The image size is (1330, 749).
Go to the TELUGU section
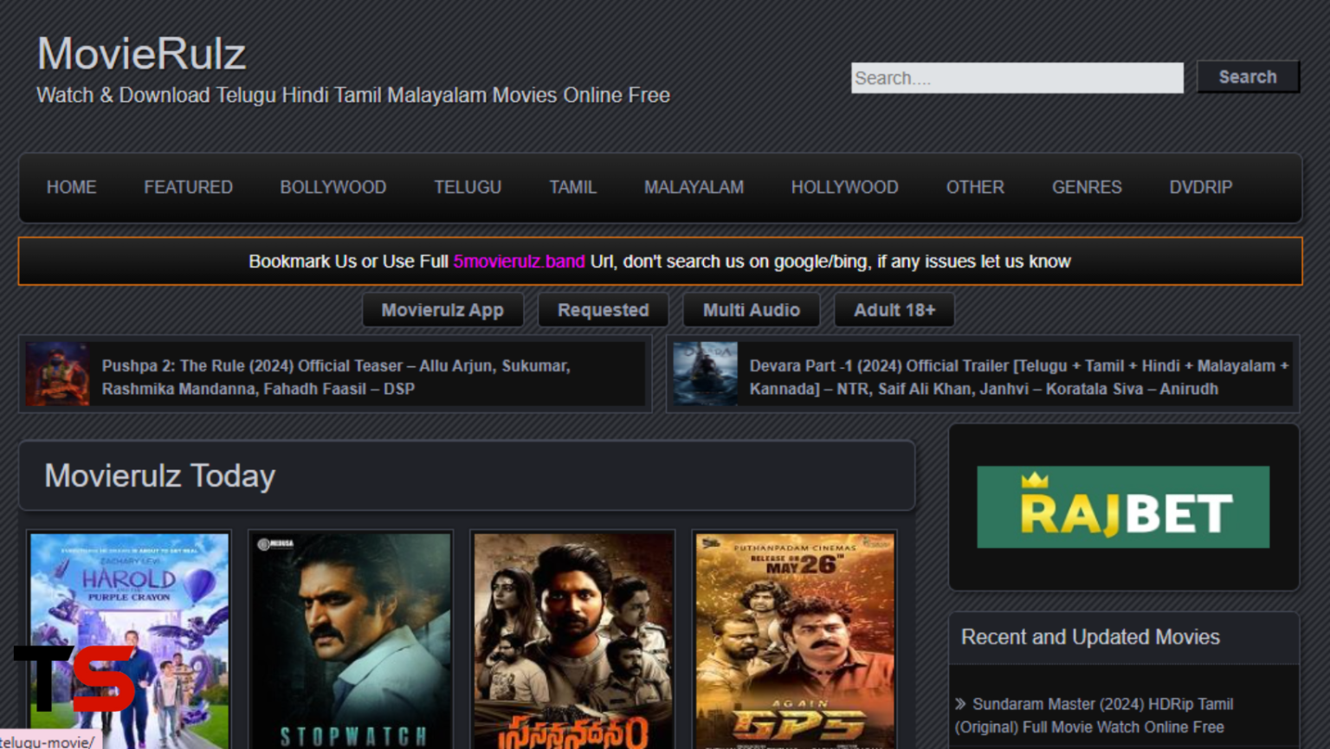pyautogui.click(x=468, y=187)
